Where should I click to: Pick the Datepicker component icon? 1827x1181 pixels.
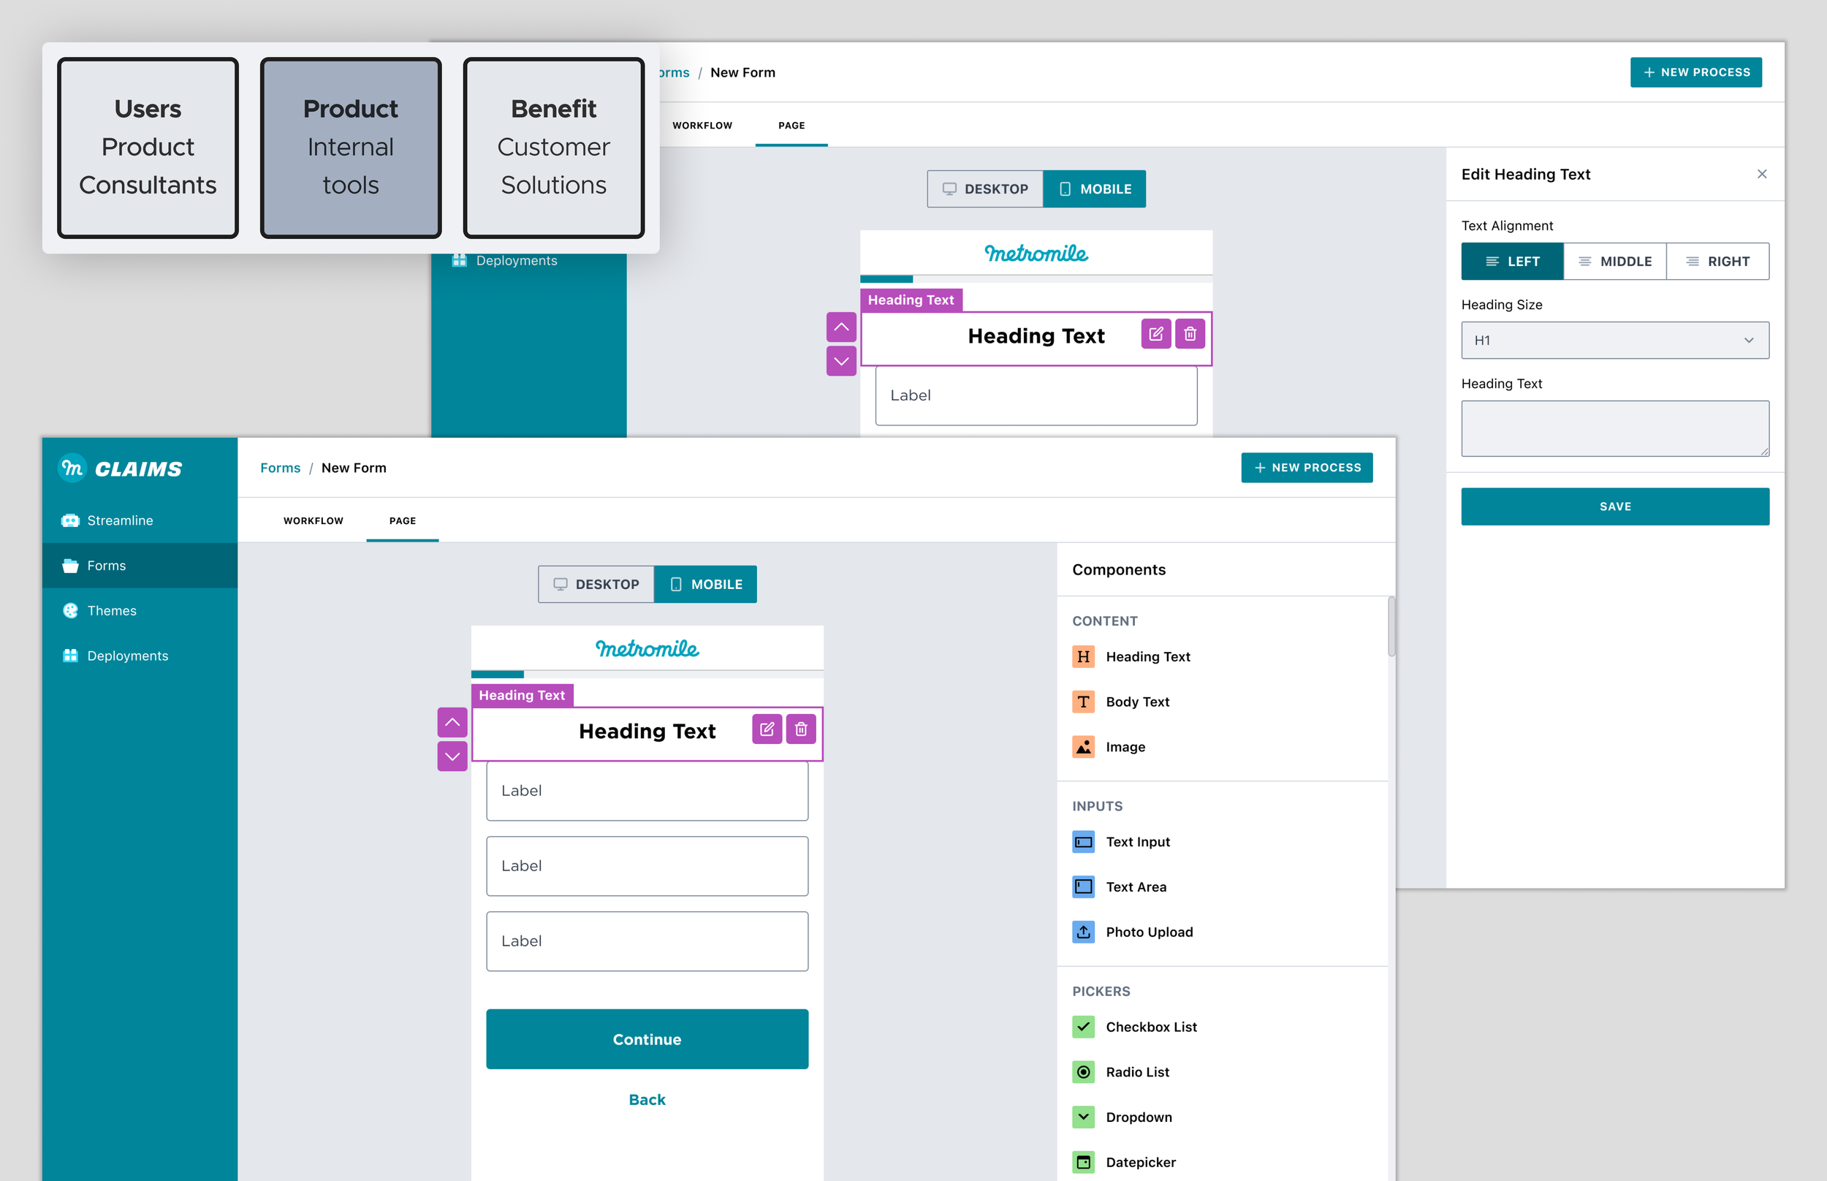tap(1082, 1162)
